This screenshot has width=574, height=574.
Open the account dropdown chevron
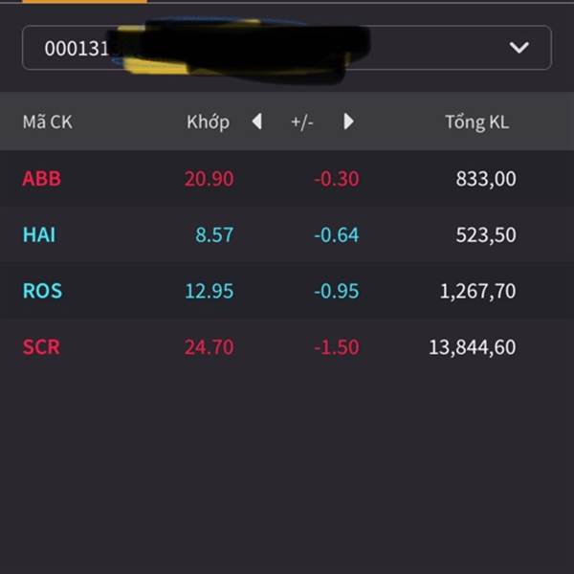519,47
